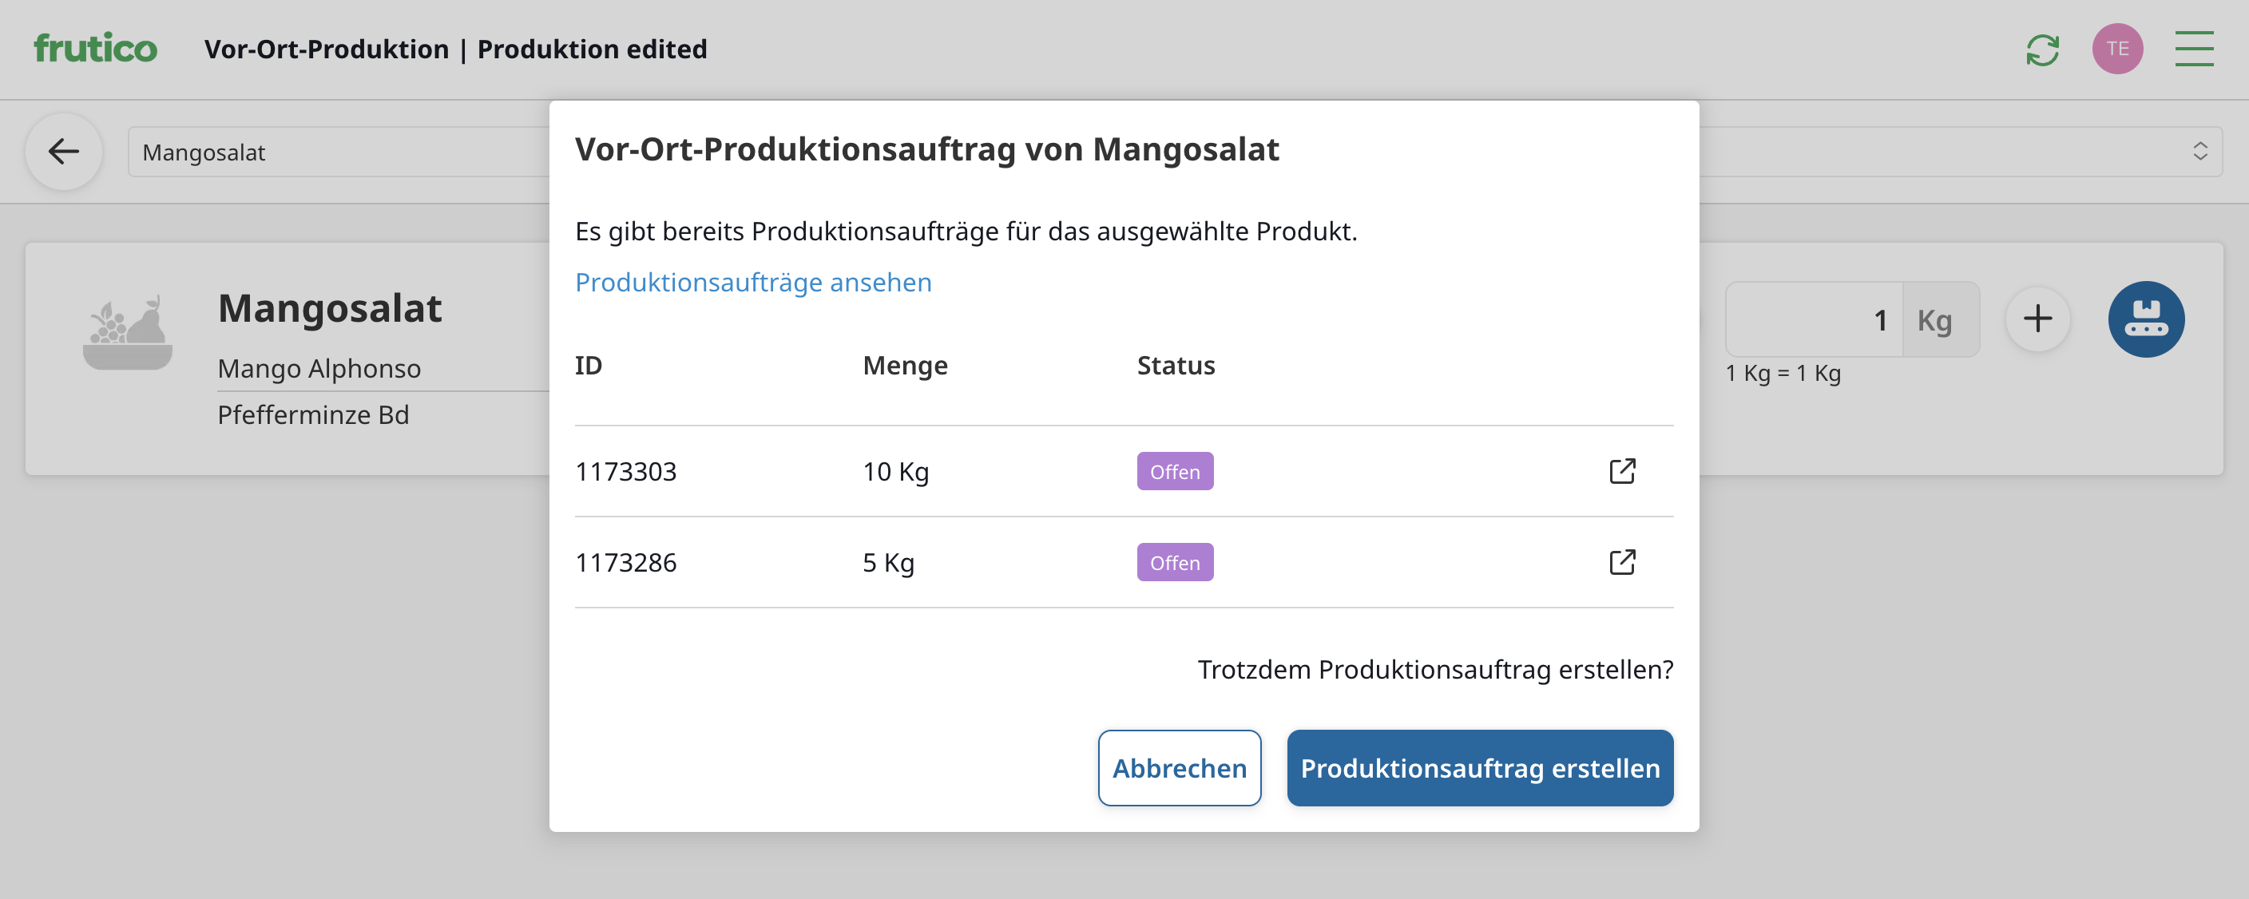Click the Offen status badge for 1173303
Screen dimensions: 2249x899
tap(1174, 472)
